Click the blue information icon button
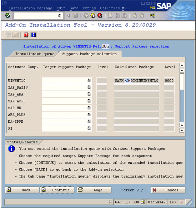This screenshot has width=196, height=208. pos(33,35)
